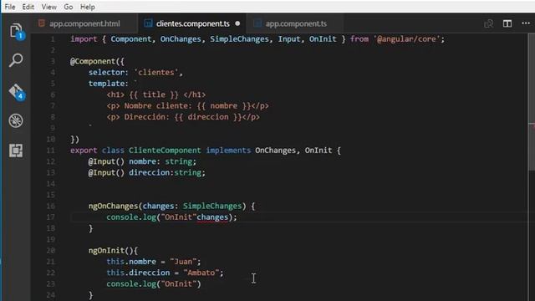Screen dimensions: 535x301
Task: Open the View menu
Action: coord(48,7)
